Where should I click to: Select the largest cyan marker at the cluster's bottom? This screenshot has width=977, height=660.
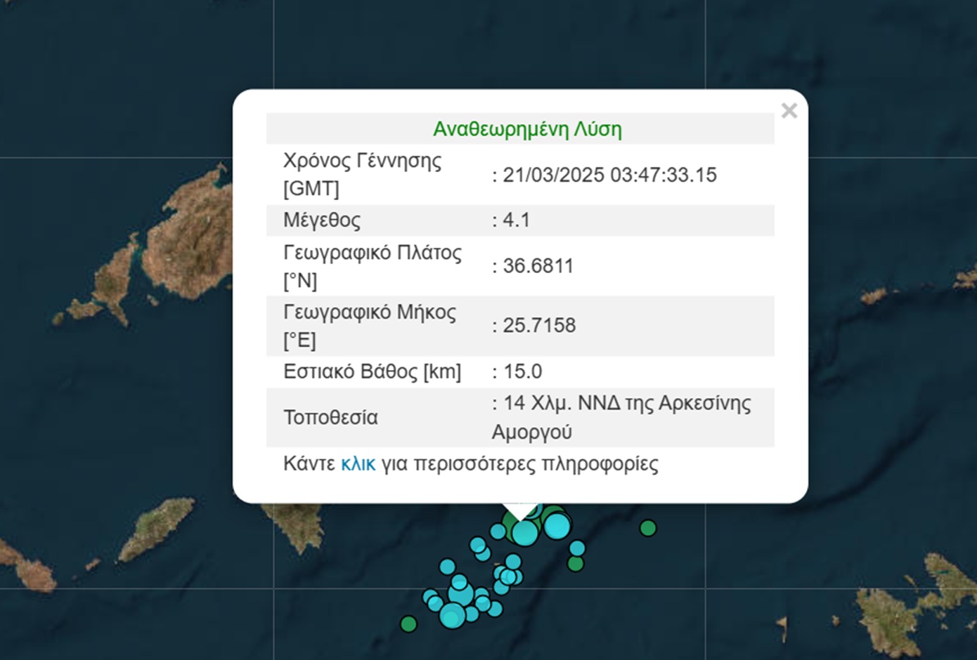pos(452,616)
